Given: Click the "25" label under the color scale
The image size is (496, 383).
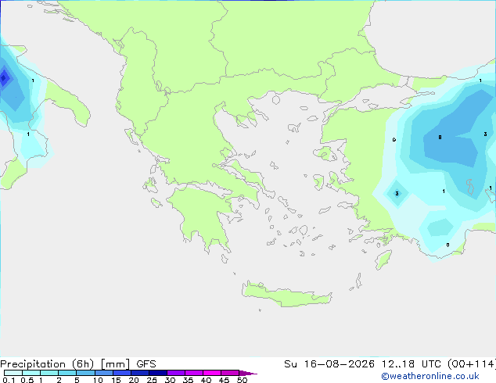Looking at the screenshot, I should (x=152, y=380).
